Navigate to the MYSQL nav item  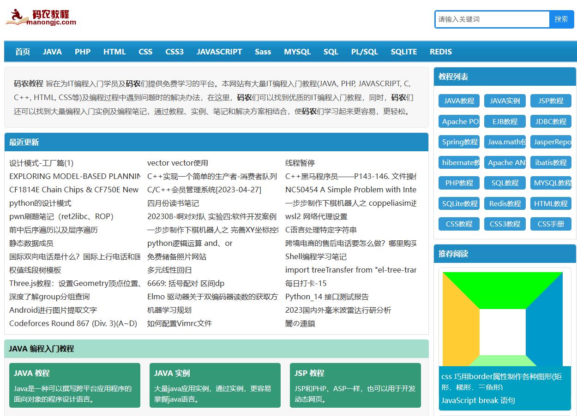click(297, 52)
